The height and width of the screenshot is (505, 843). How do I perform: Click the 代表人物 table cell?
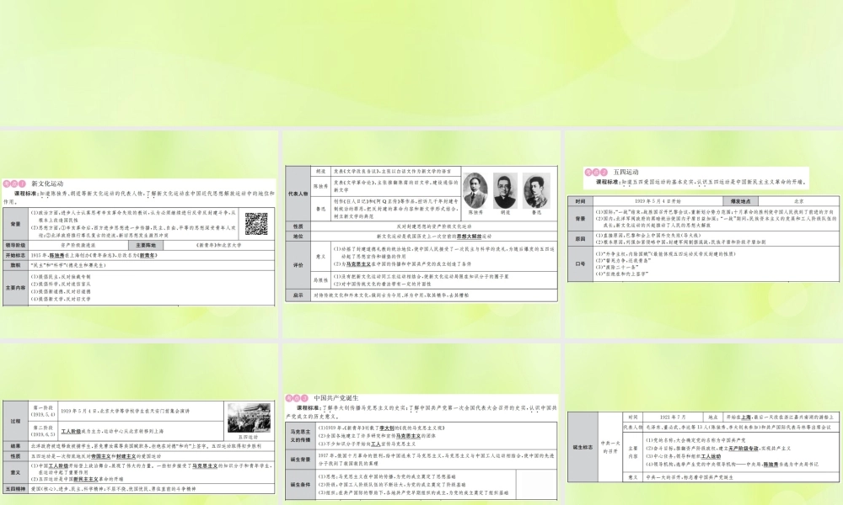click(298, 194)
